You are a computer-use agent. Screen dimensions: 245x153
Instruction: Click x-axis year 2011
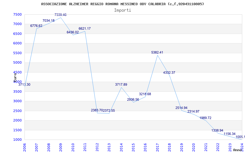[x=85, y=147]
